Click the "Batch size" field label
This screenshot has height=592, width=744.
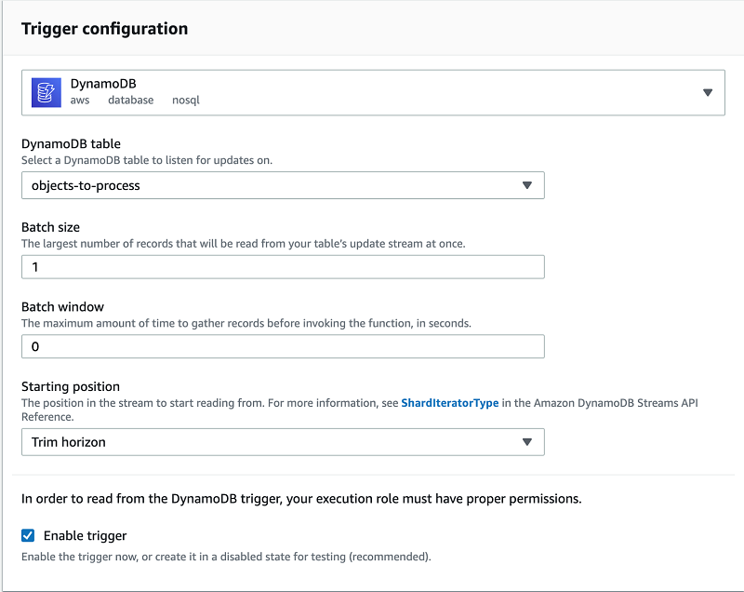point(50,227)
